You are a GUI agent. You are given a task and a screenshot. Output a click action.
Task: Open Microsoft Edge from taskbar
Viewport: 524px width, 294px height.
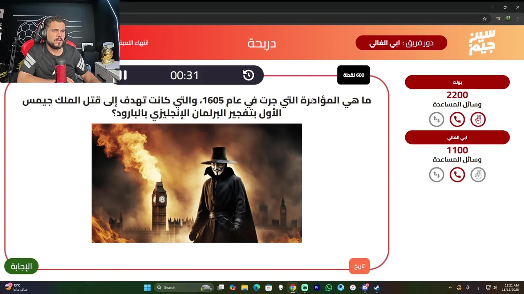tap(257, 287)
